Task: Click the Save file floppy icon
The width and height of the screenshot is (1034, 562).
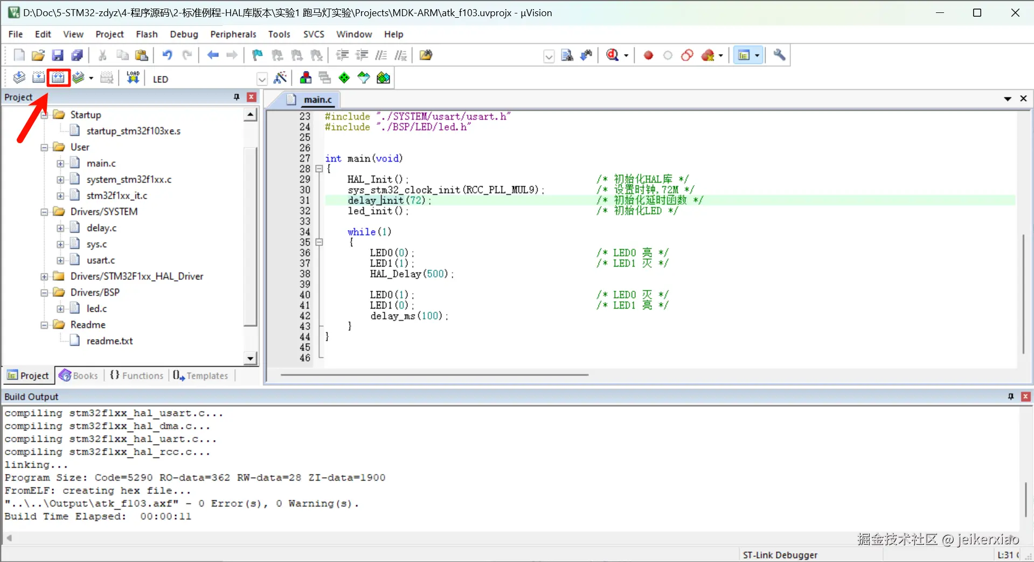Action: click(58, 55)
